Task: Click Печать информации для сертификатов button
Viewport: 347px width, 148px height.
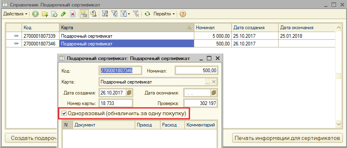Action: 287,138
